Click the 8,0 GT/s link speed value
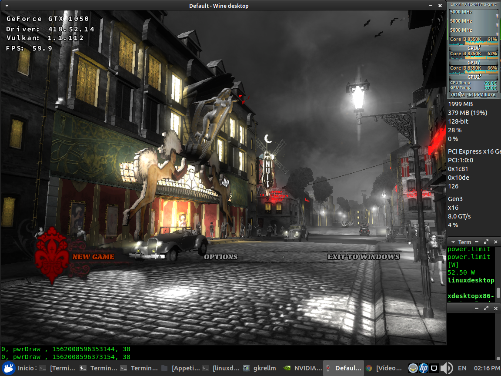The image size is (501, 376). (459, 216)
